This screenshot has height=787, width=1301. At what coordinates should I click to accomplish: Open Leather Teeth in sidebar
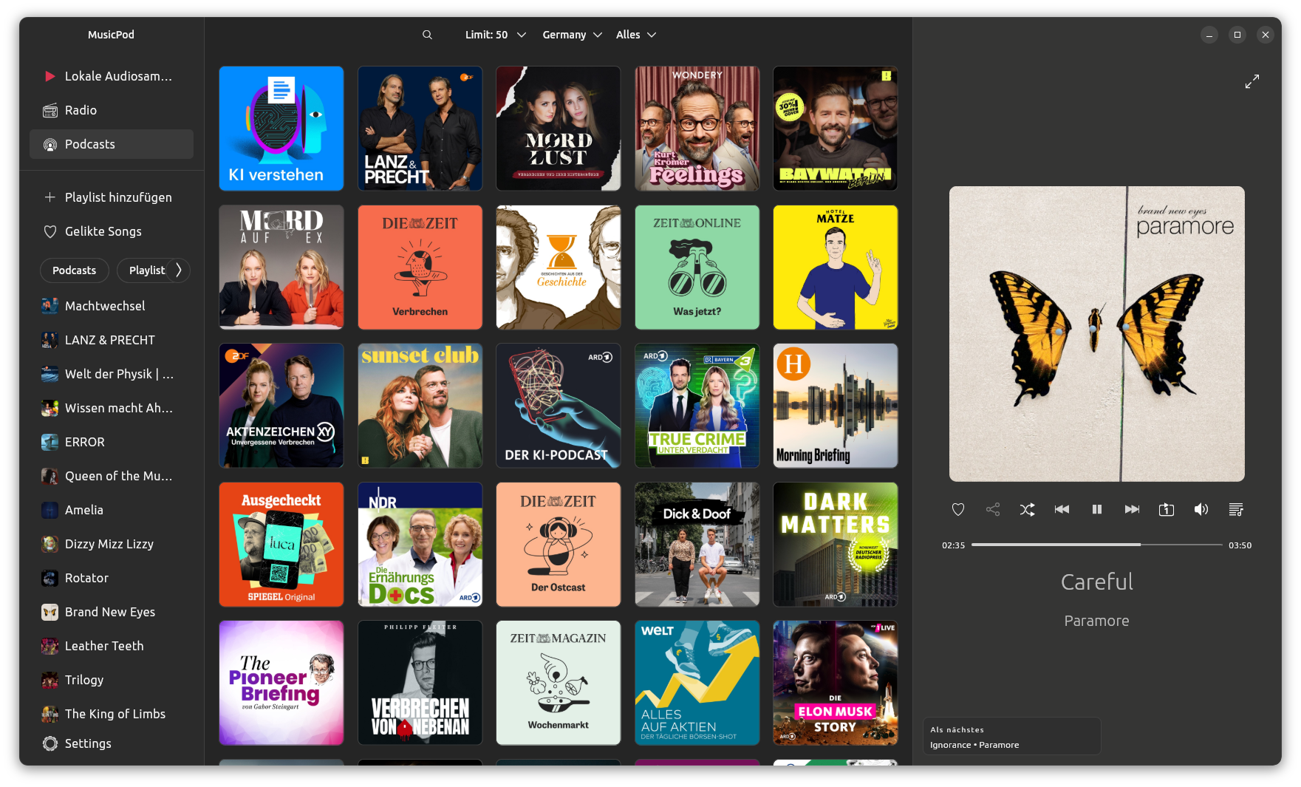[112, 646]
